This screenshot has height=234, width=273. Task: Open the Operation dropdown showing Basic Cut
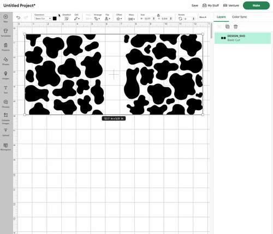click(43, 19)
